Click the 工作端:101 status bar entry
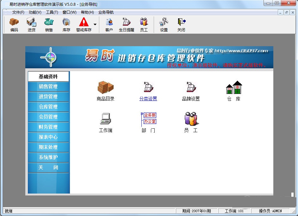 tap(234, 211)
